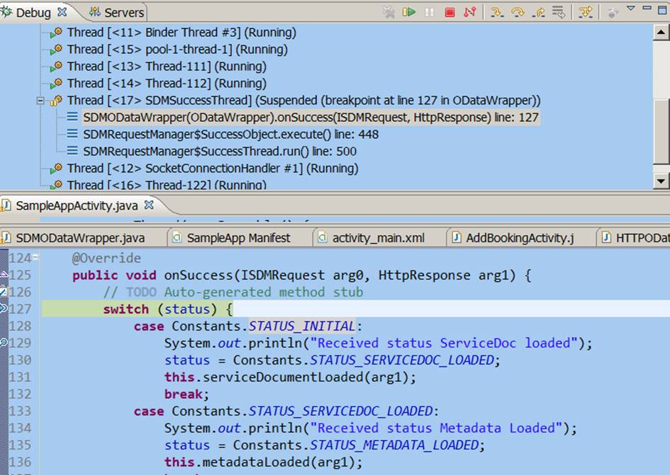Click icon of Binder Thread #3
The height and width of the screenshot is (475, 670).
pos(57,33)
